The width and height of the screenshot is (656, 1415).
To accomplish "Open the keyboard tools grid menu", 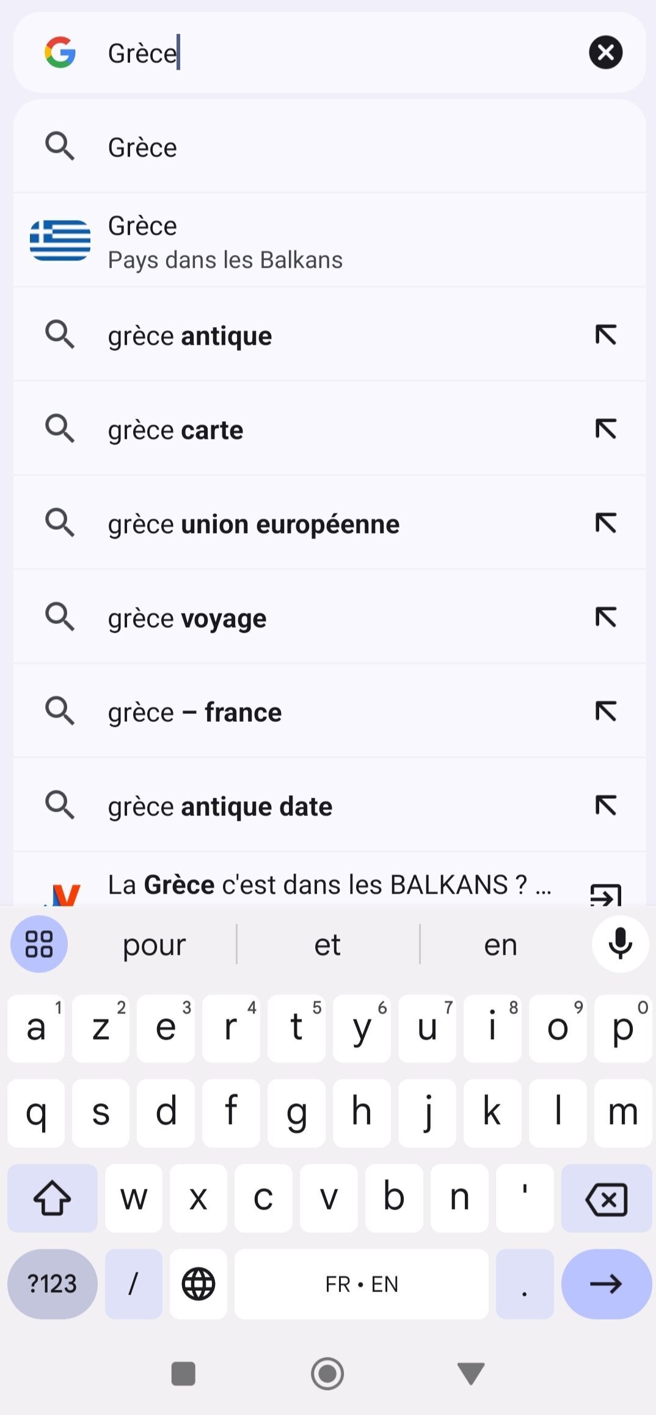I will (39, 944).
